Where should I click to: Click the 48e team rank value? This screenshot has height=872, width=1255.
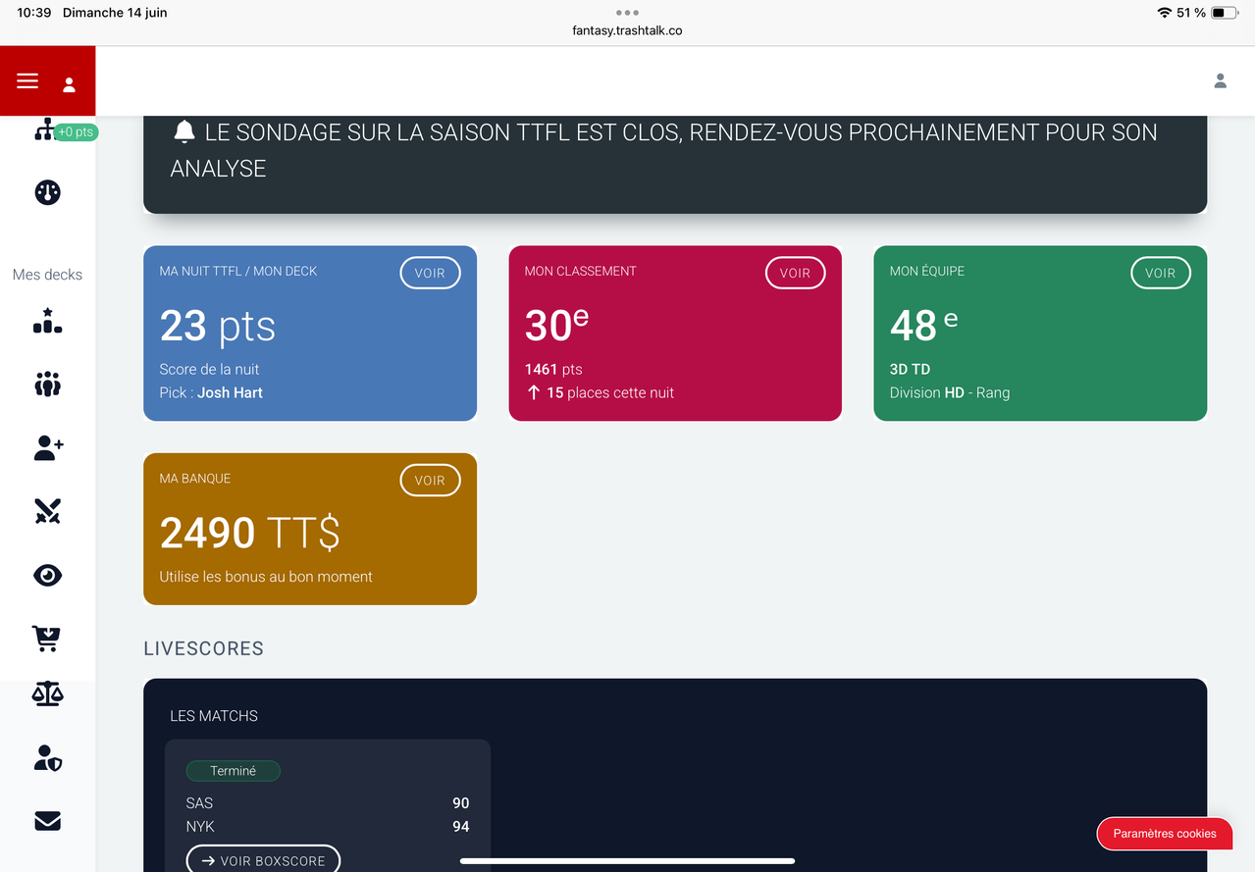(923, 324)
